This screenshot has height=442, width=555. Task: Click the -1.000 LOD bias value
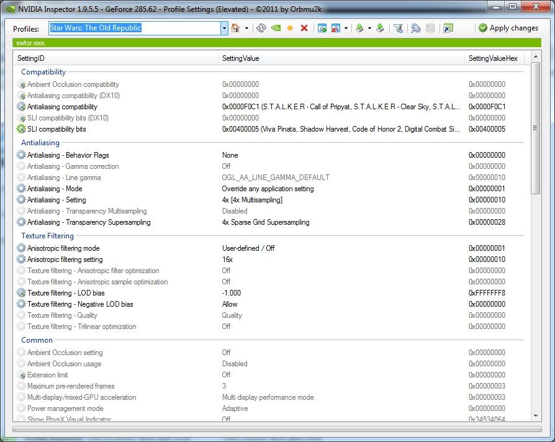(232, 292)
